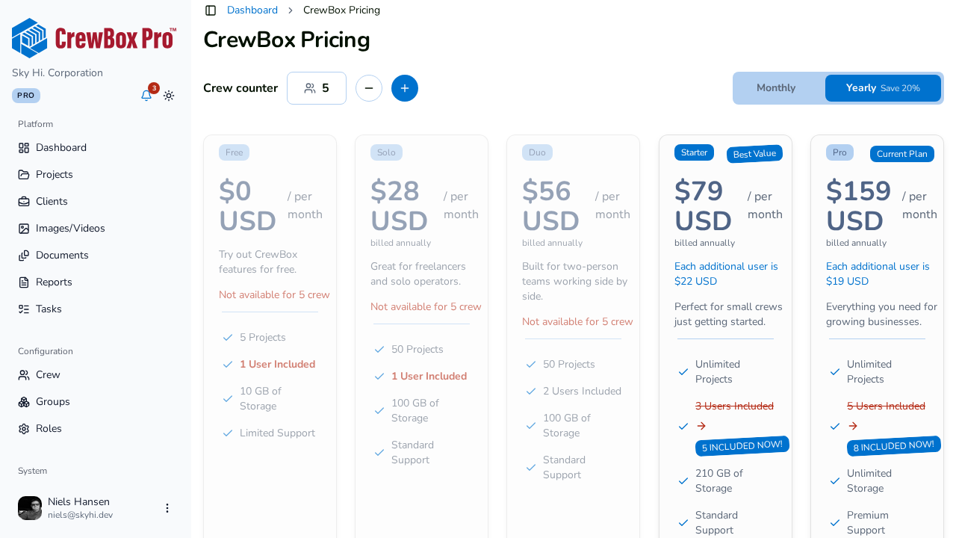Click Solo plan "1 User Included" text
Viewport: 956px width, 538px height.
(x=429, y=377)
